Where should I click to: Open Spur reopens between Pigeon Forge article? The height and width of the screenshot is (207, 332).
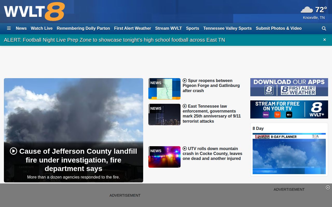click(x=211, y=86)
